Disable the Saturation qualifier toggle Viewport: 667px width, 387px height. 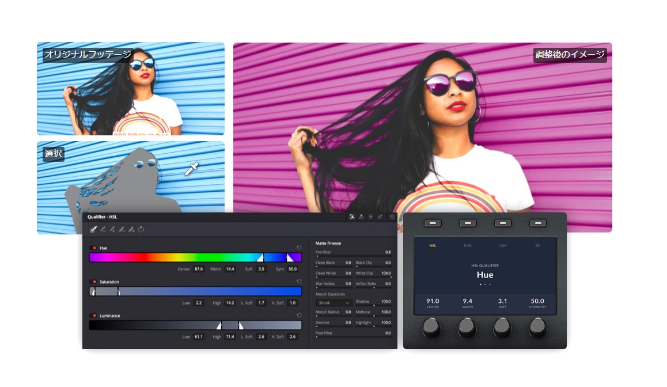point(93,282)
